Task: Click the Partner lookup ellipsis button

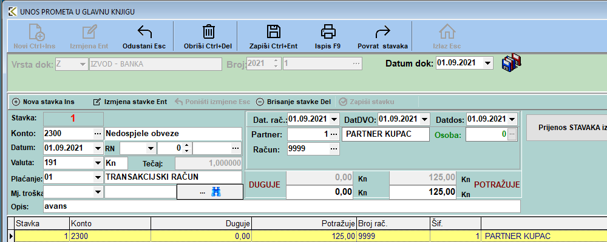Action: point(334,134)
